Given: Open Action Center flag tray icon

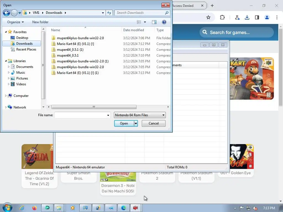Looking at the screenshot, I should coord(242,208).
